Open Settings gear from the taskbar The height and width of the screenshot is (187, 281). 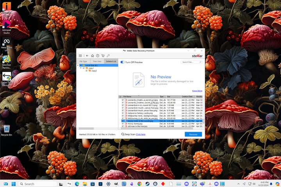108,184
